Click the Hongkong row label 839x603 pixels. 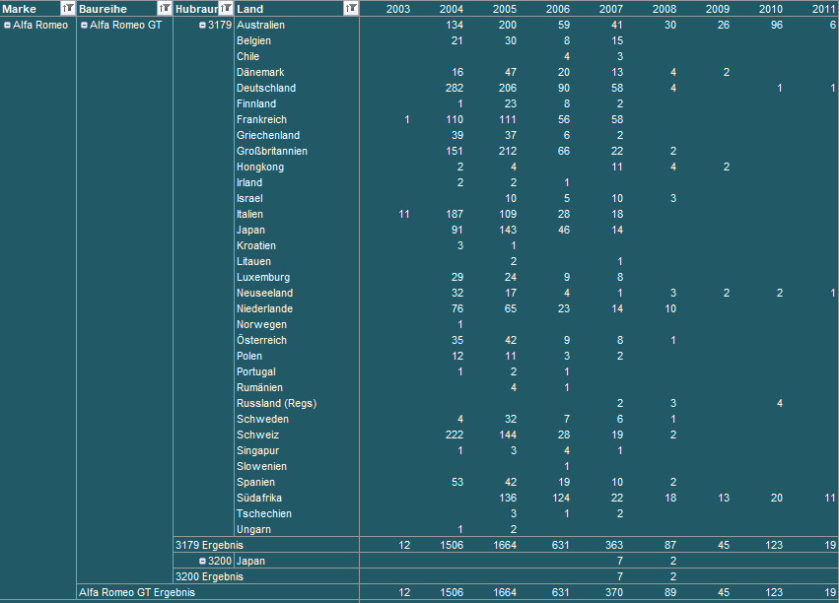260,167
